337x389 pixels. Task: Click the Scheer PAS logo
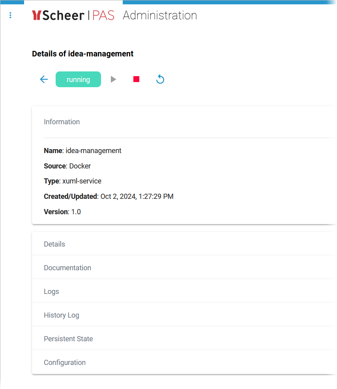73,15
